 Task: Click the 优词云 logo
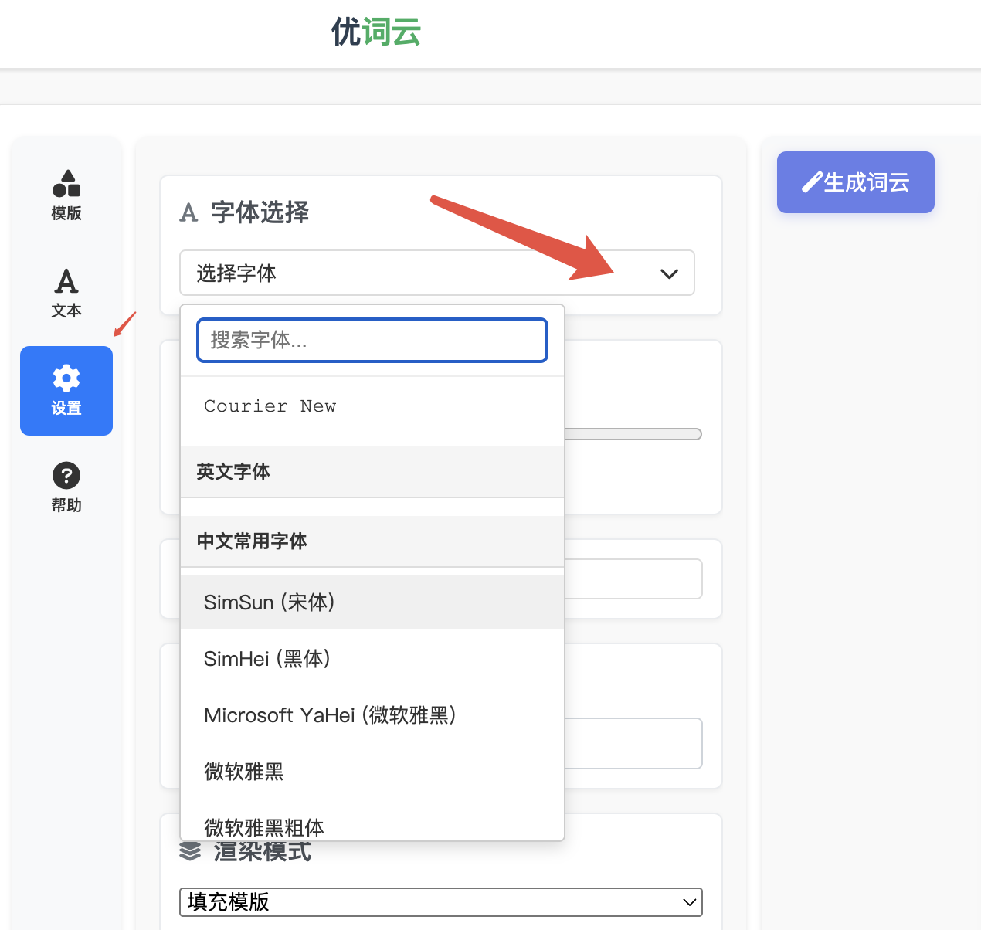point(376,32)
